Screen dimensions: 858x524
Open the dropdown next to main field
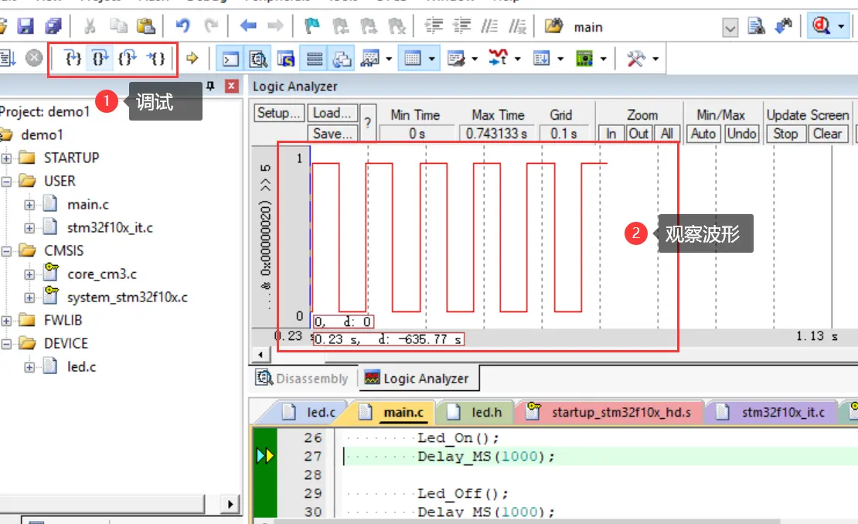[730, 28]
